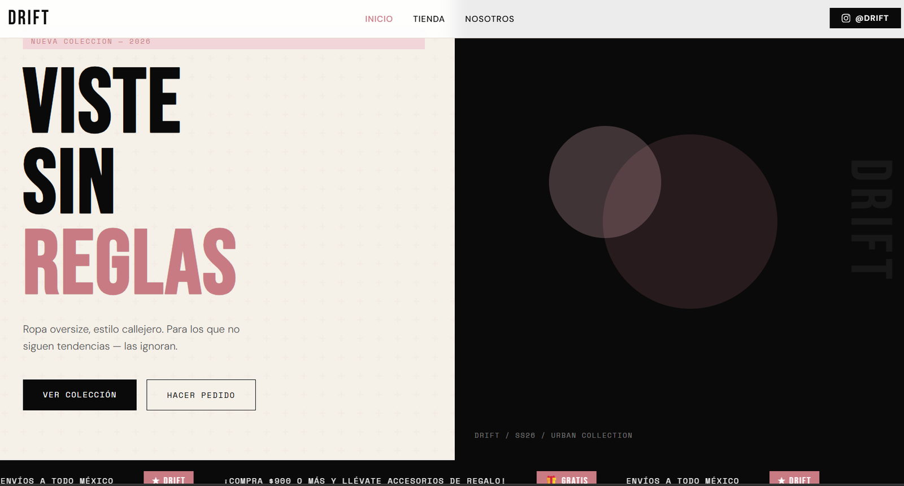Image resolution: width=904 pixels, height=486 pixels.
Task: Click the "¡COMPRA $900 O MÁS" ticker text
Action: tap(364, 481)
